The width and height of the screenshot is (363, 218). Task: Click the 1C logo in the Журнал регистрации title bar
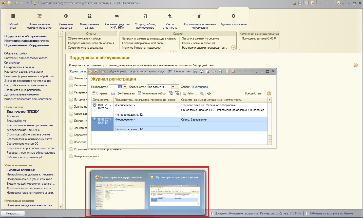[x=90, y=71]
